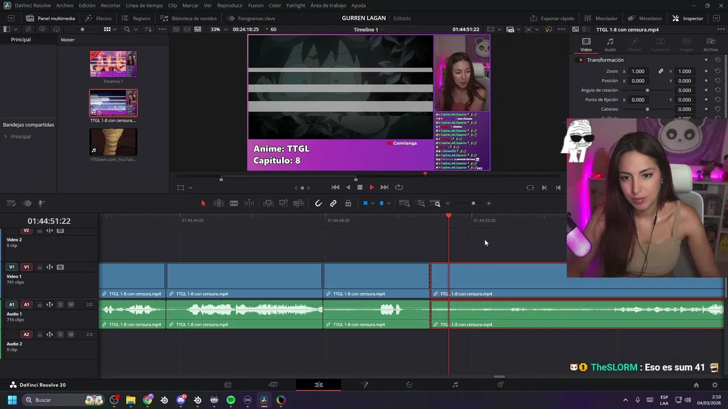Open the flag color dropdown arrow
The height and width of the screenshot is (409, 728).
click(x=372, y=203)
